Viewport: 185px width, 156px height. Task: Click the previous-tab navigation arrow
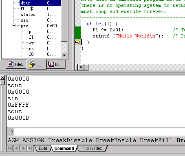17,148
